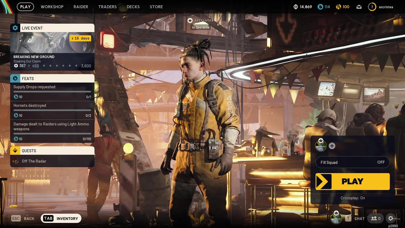Open the Damage dealt to Raiders feat
This screenshot has width=405, height=228.
52,131
